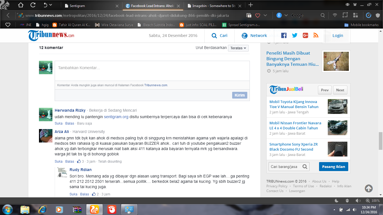This screenshot has width=383, height=215.
Task: Click the undo closed tab arrow
Action: pos(46,5)
